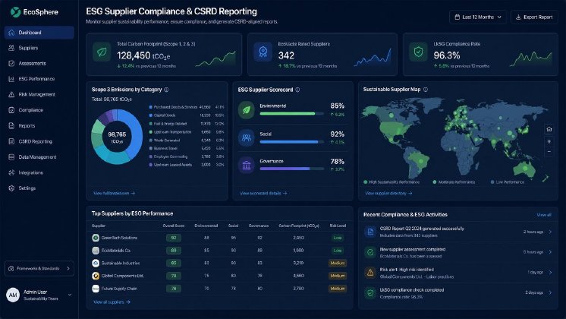Click the Integrations sidebar icon

[x=11, y=172]
